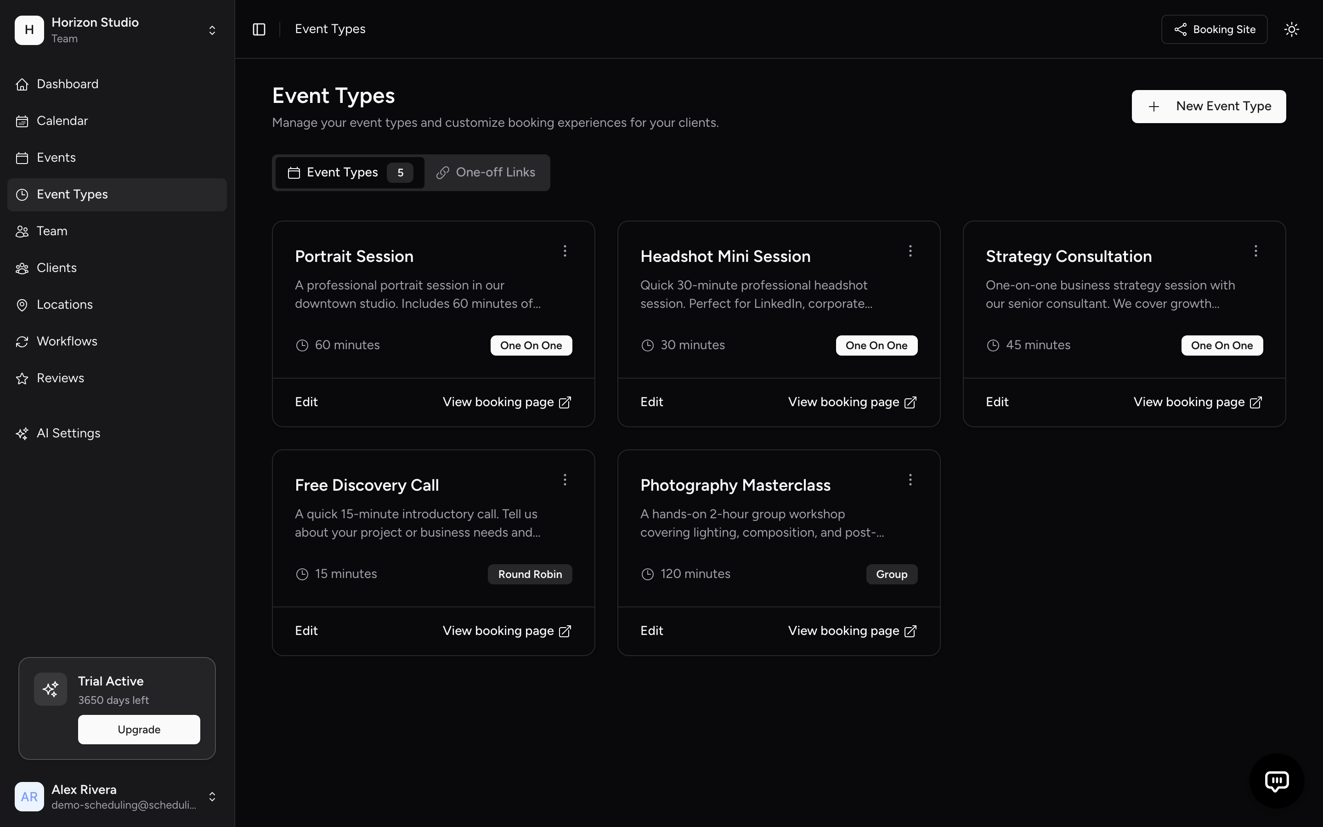The width and height of the screenshot is (1323, 827).
Task: Click the 45 minutes duration label
Action: point(1038,345)
